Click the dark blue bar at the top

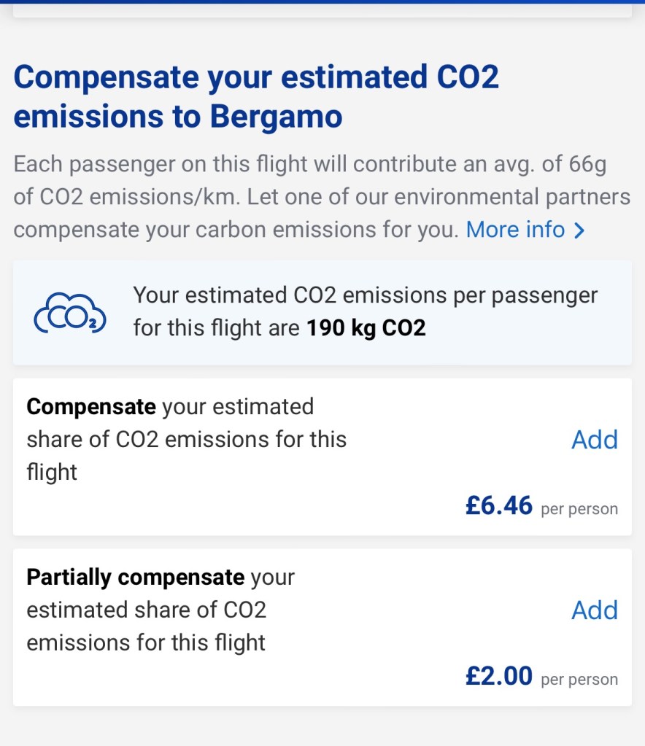[322, 2]
